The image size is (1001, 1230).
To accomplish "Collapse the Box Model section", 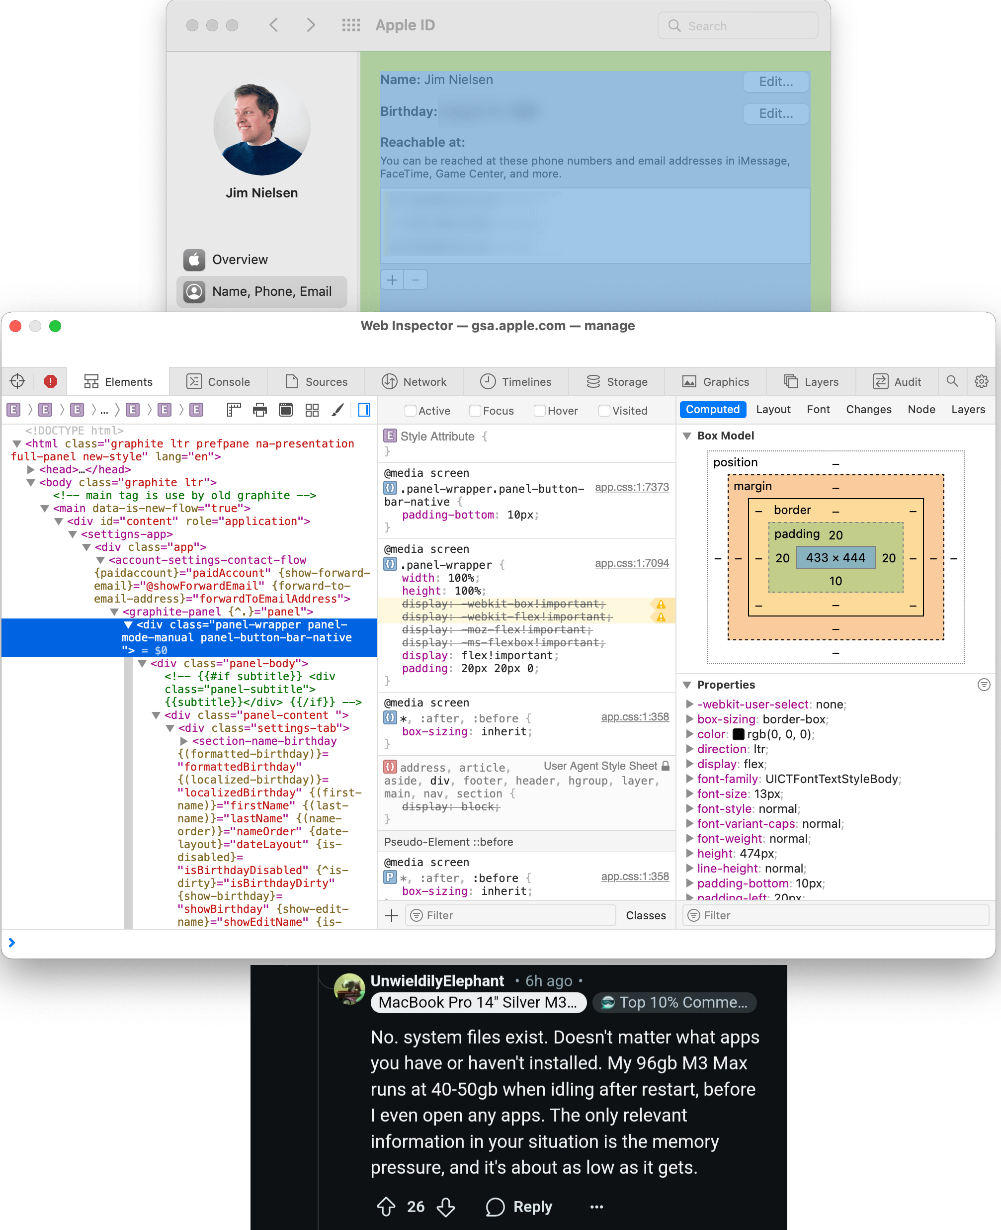I will 687,436.
